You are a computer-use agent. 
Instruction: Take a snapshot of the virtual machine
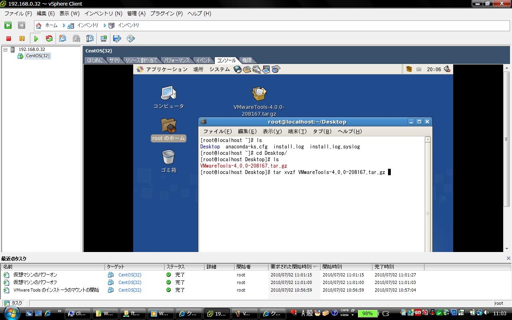click(63, 38)
